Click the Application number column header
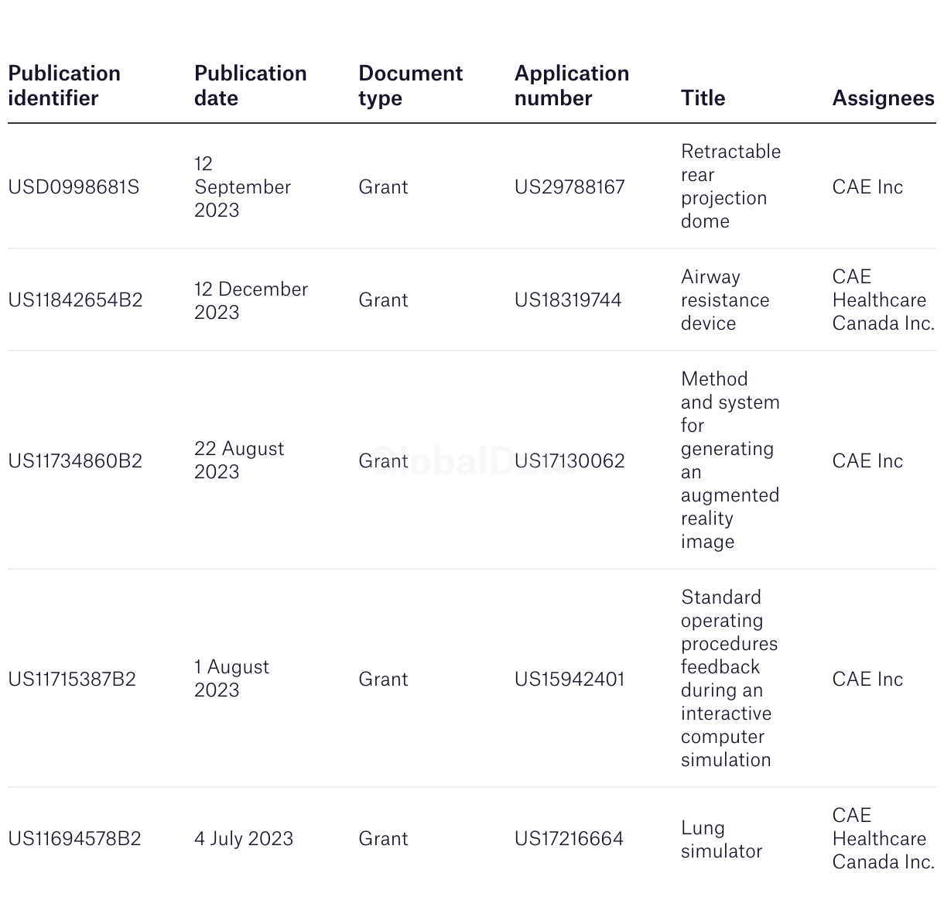 (572, 86)
